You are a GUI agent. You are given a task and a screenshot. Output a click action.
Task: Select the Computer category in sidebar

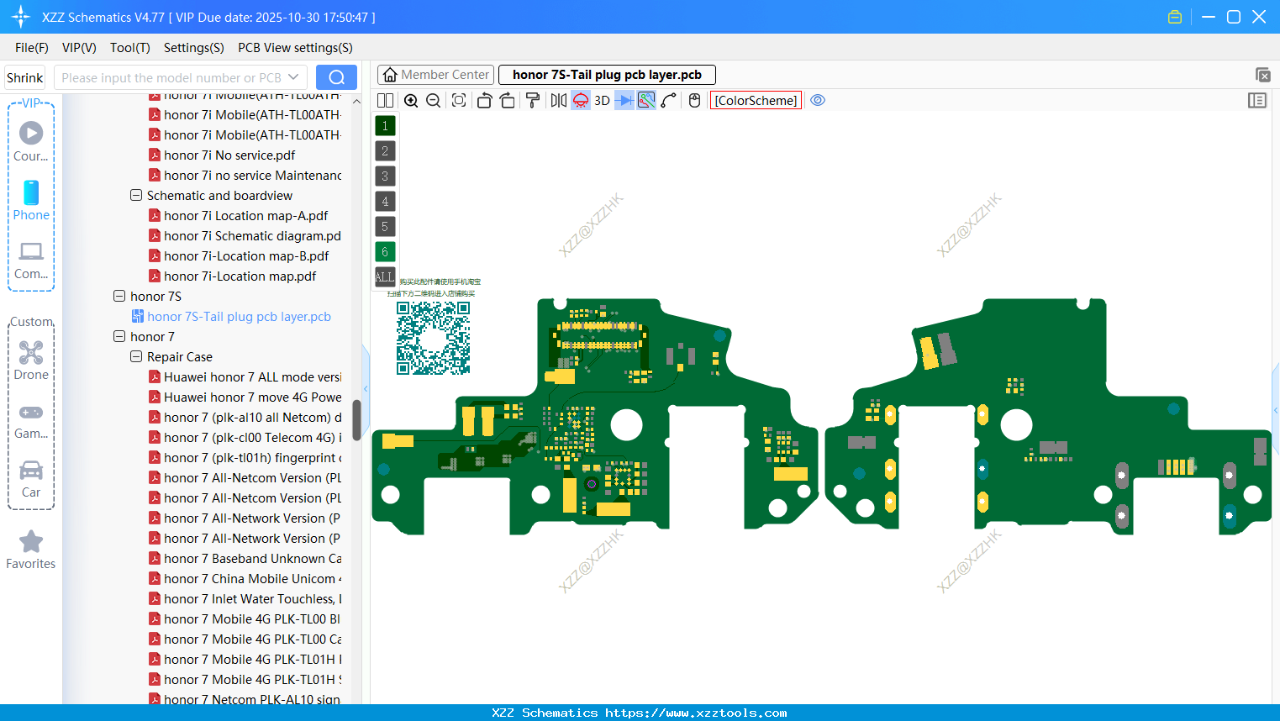tap(31, 260)
